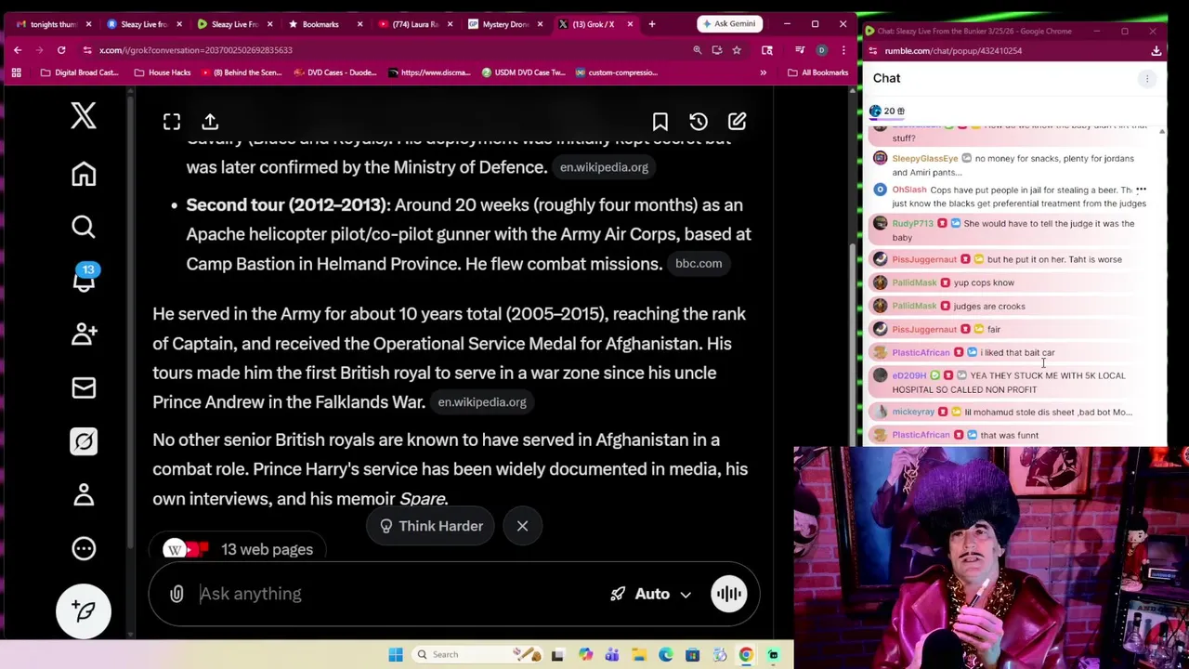Viewport: 1189px width, 669px height.
Task: Open USDM DVD Case bookmark
Action: [523, 72]
